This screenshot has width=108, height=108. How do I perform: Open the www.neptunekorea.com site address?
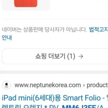coord(48,85)
